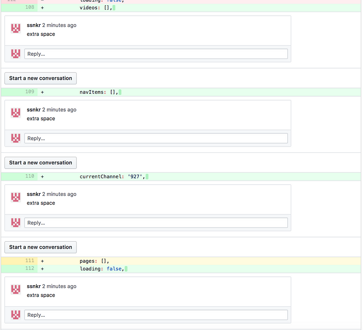The height and width of the screenshot is (330, 363).
Task: Click plus marker on line 111
Action: click(x=42, y=261)
